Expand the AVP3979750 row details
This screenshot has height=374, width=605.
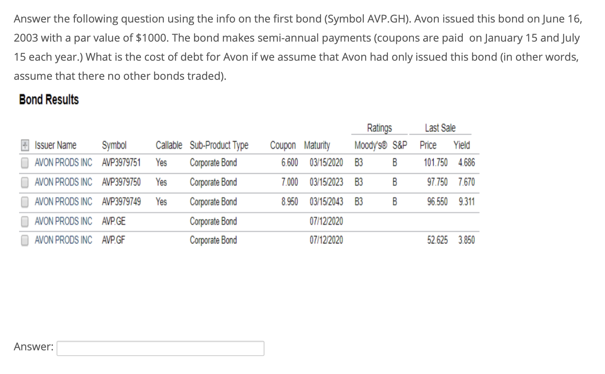click(25, 182)
